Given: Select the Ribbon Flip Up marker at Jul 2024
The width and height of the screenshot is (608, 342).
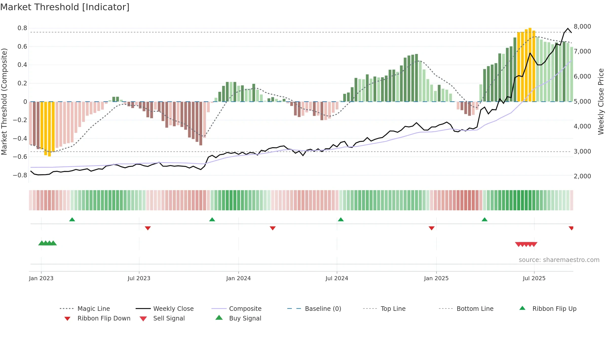Looking at the screenshot, I should (x=341, y=219).
